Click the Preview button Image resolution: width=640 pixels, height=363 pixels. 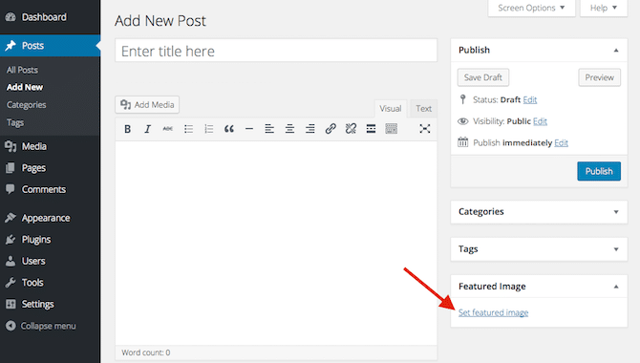[599, 77]
